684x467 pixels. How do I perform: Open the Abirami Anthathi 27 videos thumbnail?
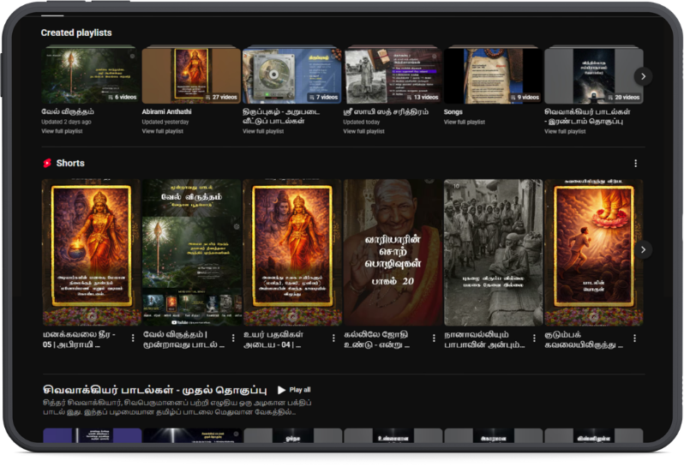pos(190,75)
